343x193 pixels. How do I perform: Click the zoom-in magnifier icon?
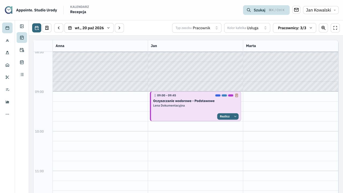click(x=323, y=28)
